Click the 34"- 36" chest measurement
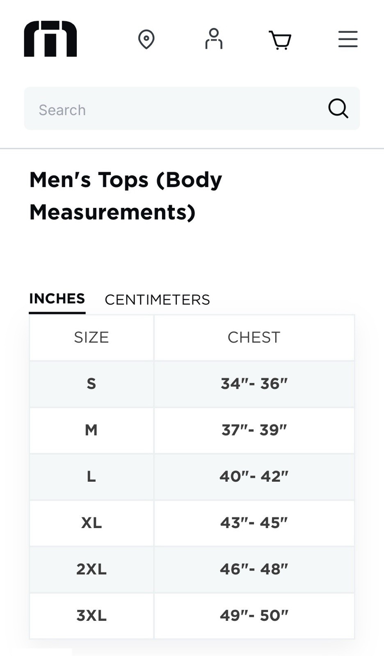 [254, 384]
